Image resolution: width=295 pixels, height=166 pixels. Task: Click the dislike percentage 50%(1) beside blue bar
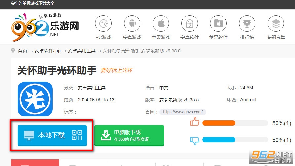282,140
